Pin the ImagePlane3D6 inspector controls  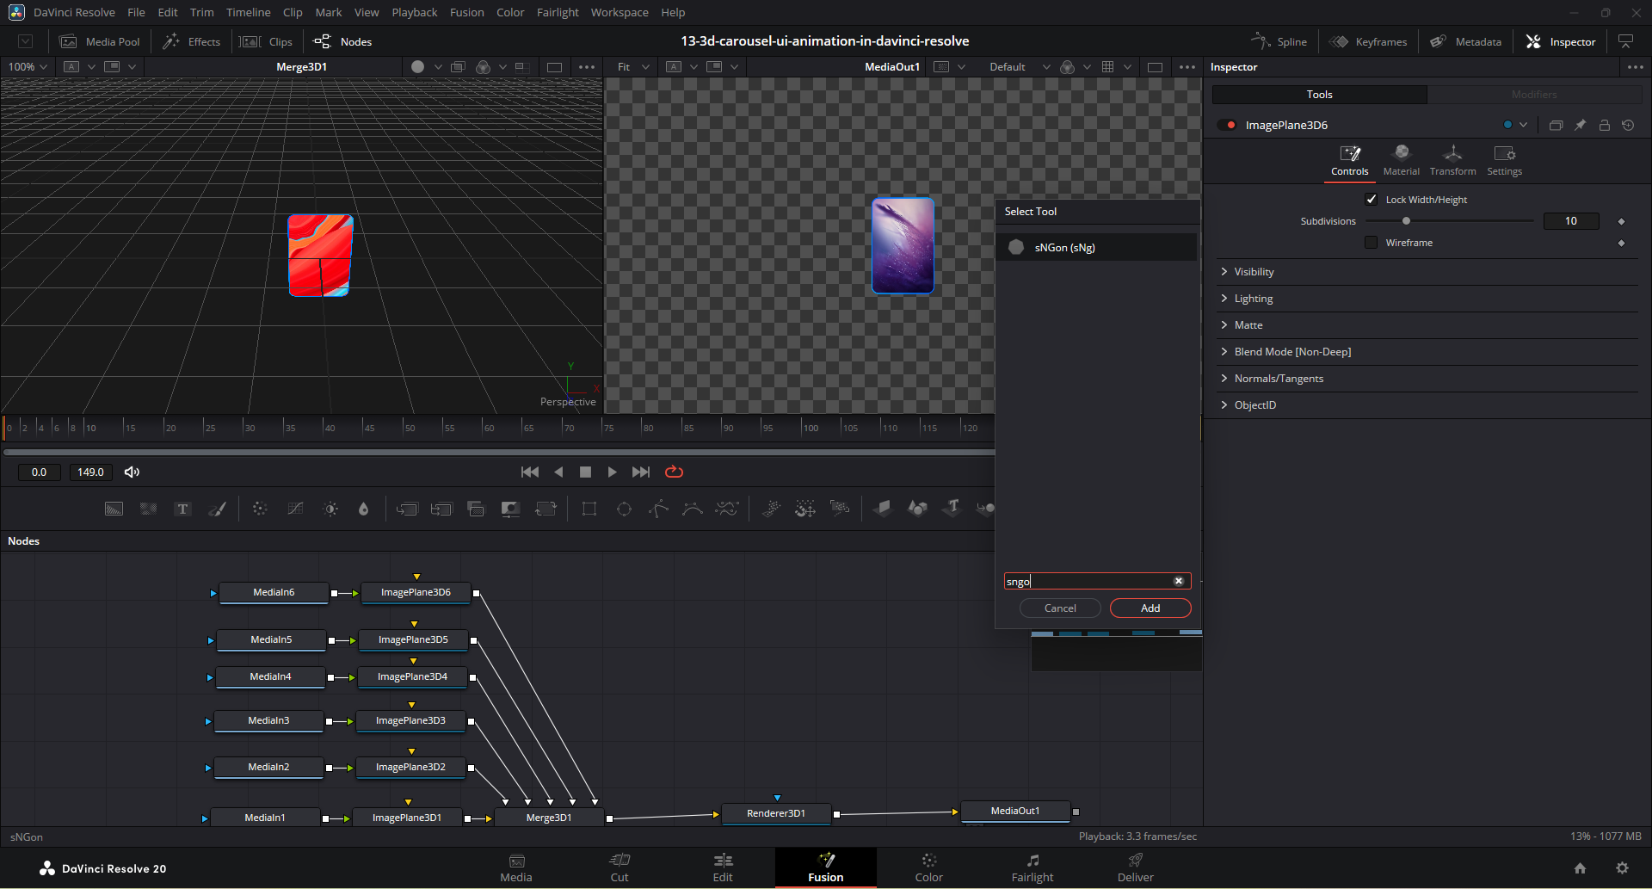coord(1581,125)
